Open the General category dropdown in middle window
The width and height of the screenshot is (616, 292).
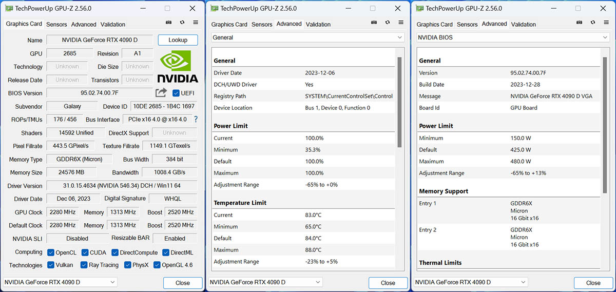click(307, 37)
